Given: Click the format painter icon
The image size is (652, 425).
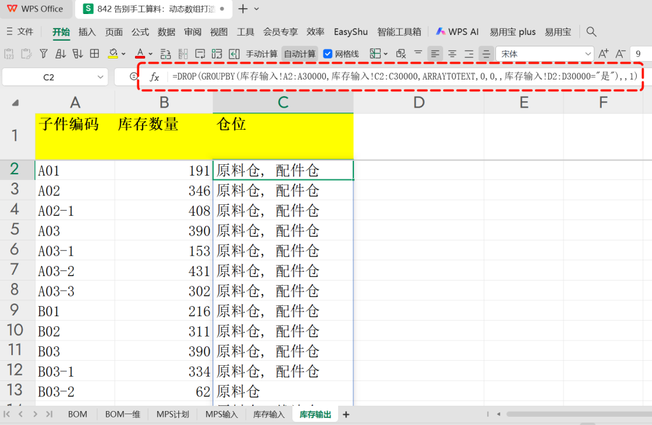Looking at the screenshot, I should 26,53.
